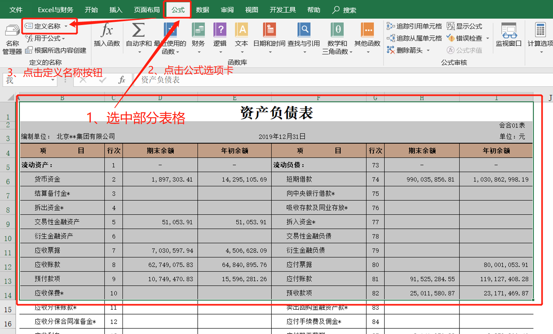The width and height of the screenshot is (553, 334).
Task: Open the Watch Window (监视窗口)
Action: click(x=508, y=35)
